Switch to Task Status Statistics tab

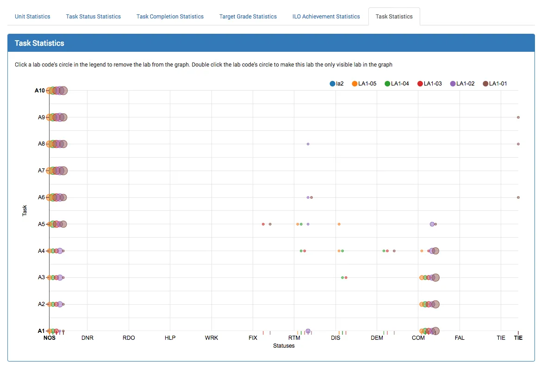pos(93,17)
